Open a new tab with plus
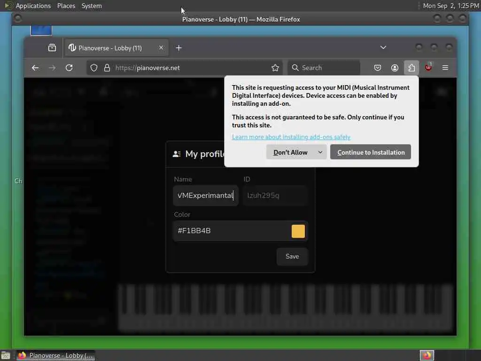Image resolution: width=481 pixels, height=361 pixels. coord(179,48)
